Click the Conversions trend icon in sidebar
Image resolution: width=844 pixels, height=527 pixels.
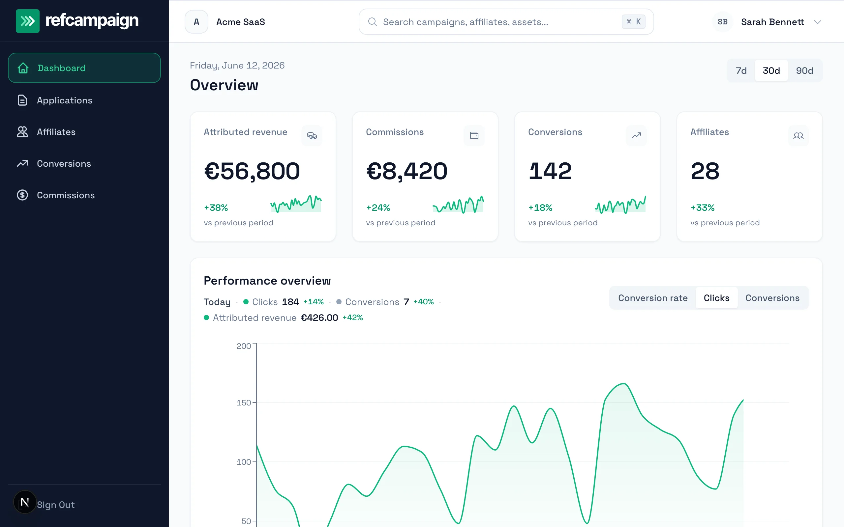(22, 163)
